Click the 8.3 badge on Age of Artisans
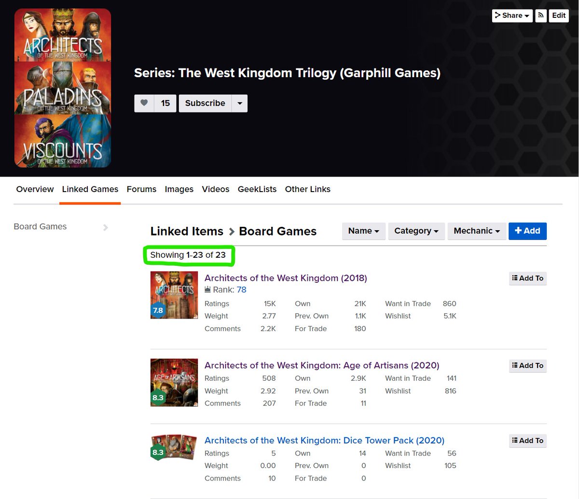579x499 pixels. tap(158, 398)
